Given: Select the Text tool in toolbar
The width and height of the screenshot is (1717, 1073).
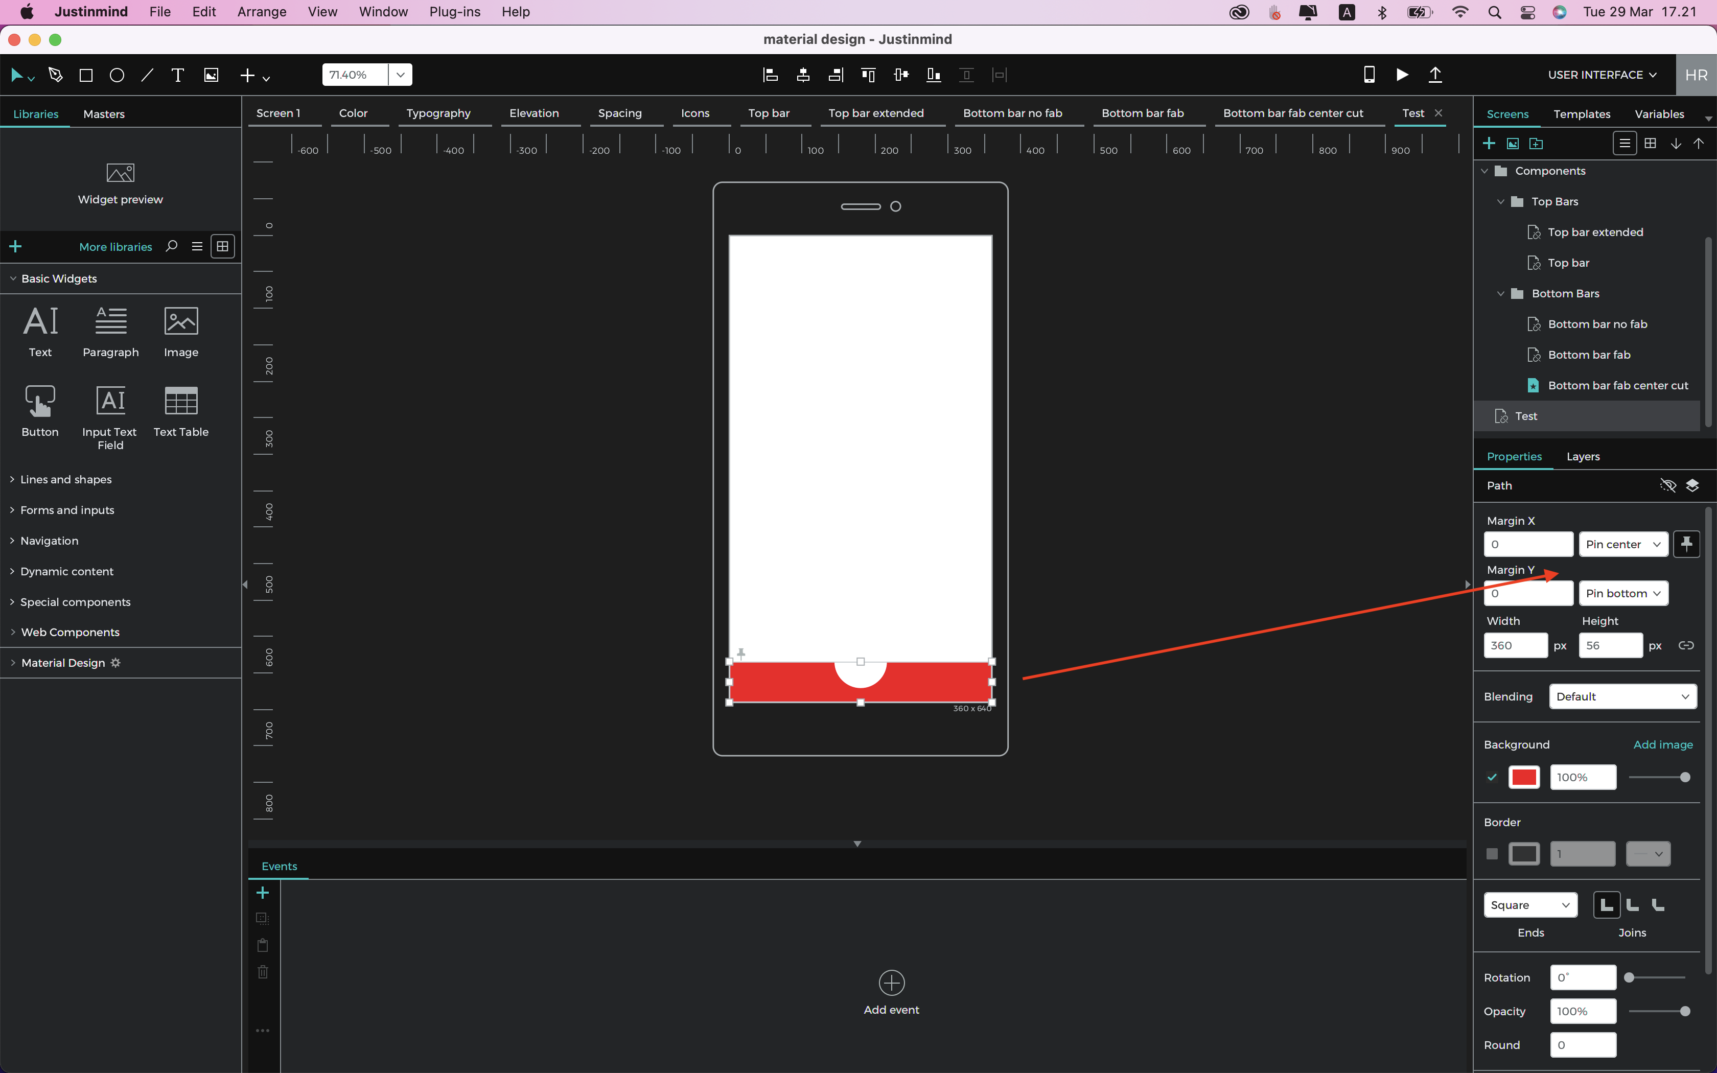Looking at the screenshot, I should 178,75.
